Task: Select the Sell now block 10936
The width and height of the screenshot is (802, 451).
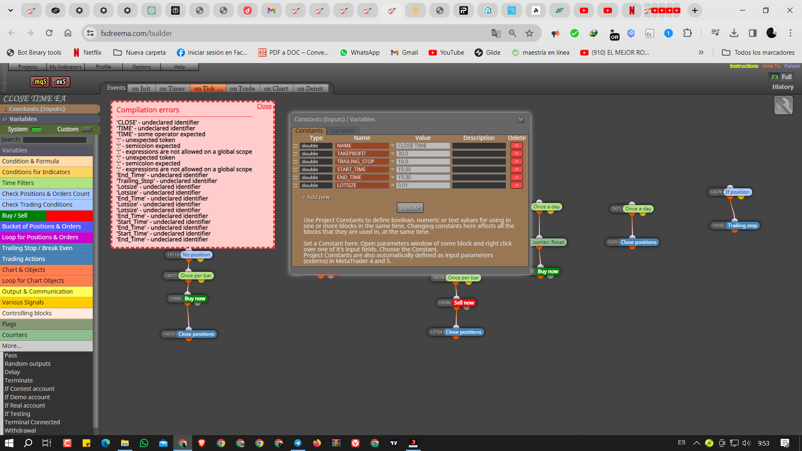Action: click(464, 303)
